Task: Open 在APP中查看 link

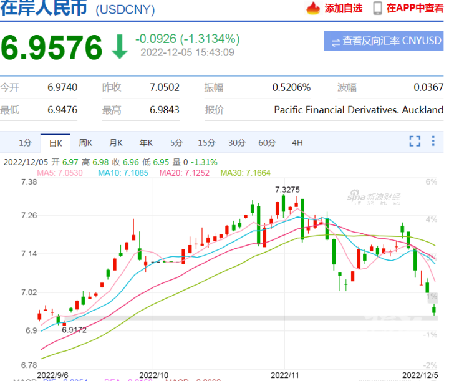Action: 414,9
